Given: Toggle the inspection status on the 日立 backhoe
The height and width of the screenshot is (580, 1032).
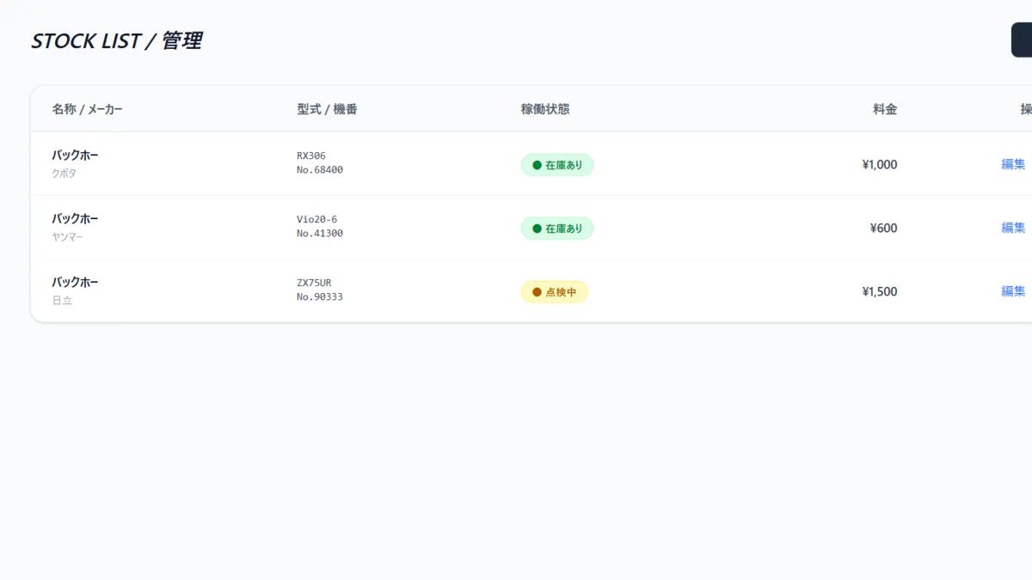Looking at the screenshot, I should point(554,291).
